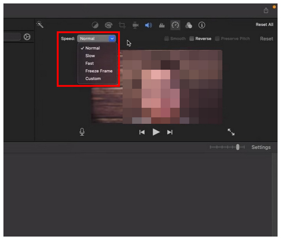Open the Speed dropdown menu
The image size is (281, 240).
[96, 38]
